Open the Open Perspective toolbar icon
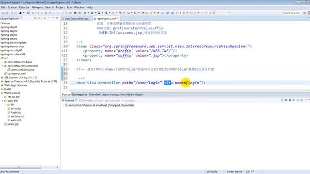The width and height of the screenshot is (310, 174). 305,13
